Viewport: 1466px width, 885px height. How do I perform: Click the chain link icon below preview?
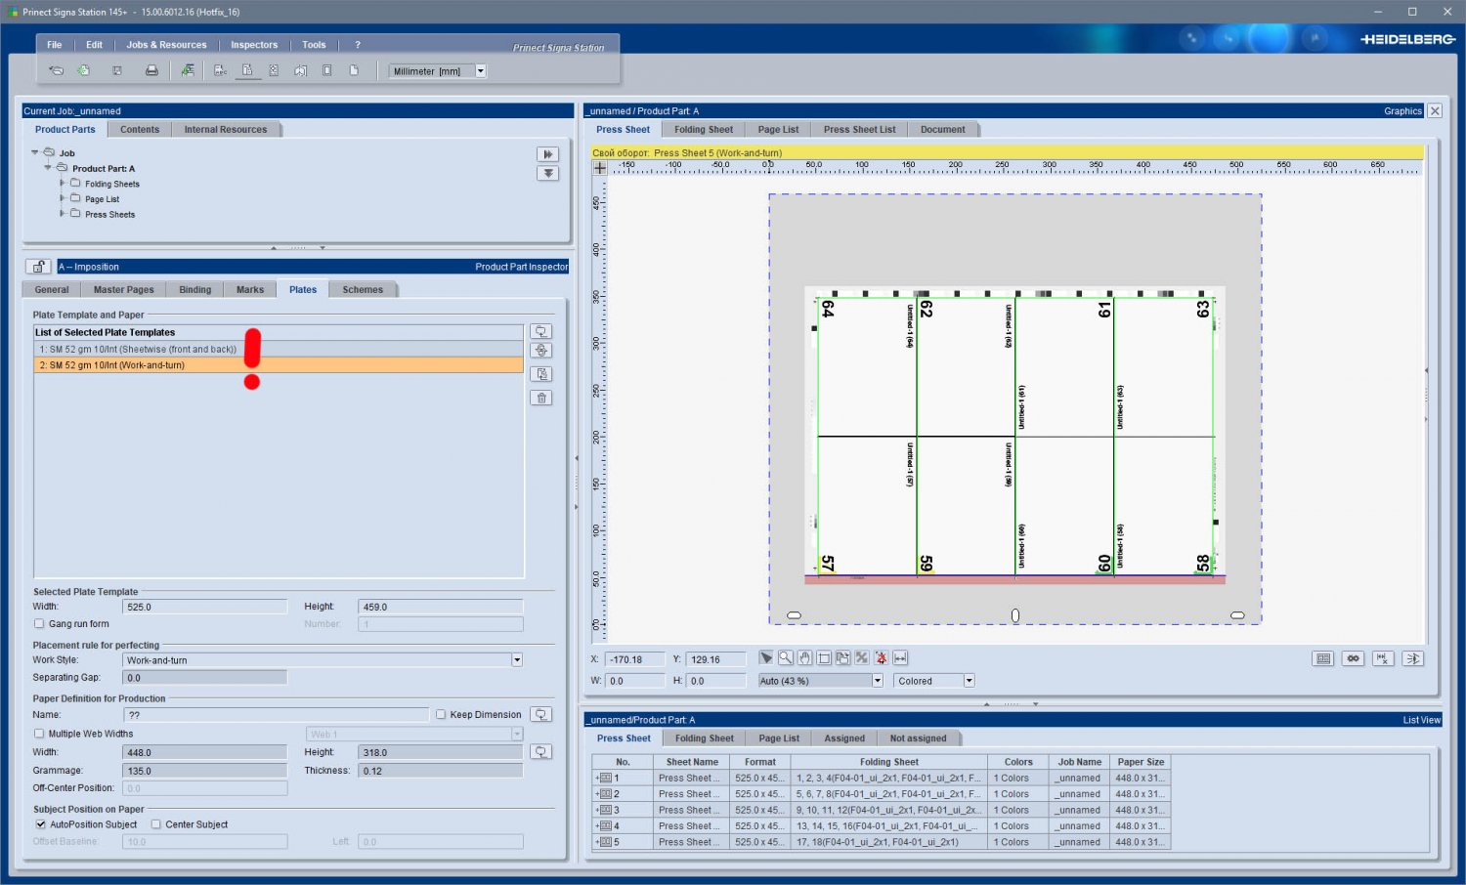point(1353,658)
